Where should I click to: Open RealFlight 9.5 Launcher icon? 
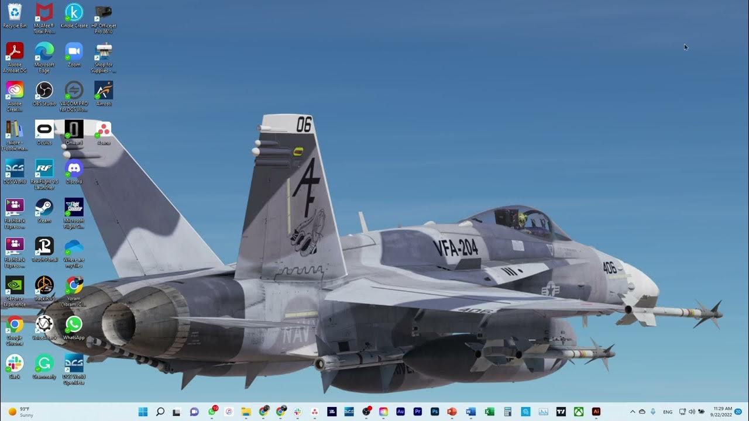pyautogui.click(x=44, y=174)
